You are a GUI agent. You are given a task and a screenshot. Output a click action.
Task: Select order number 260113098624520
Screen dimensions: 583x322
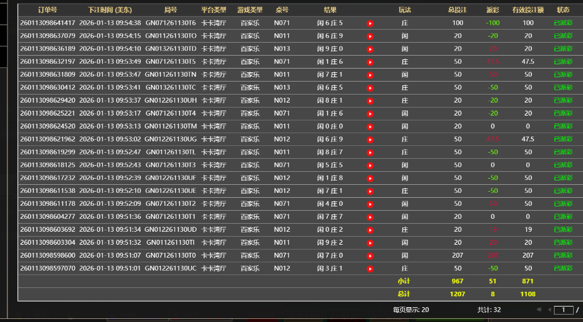coord(48,126)
